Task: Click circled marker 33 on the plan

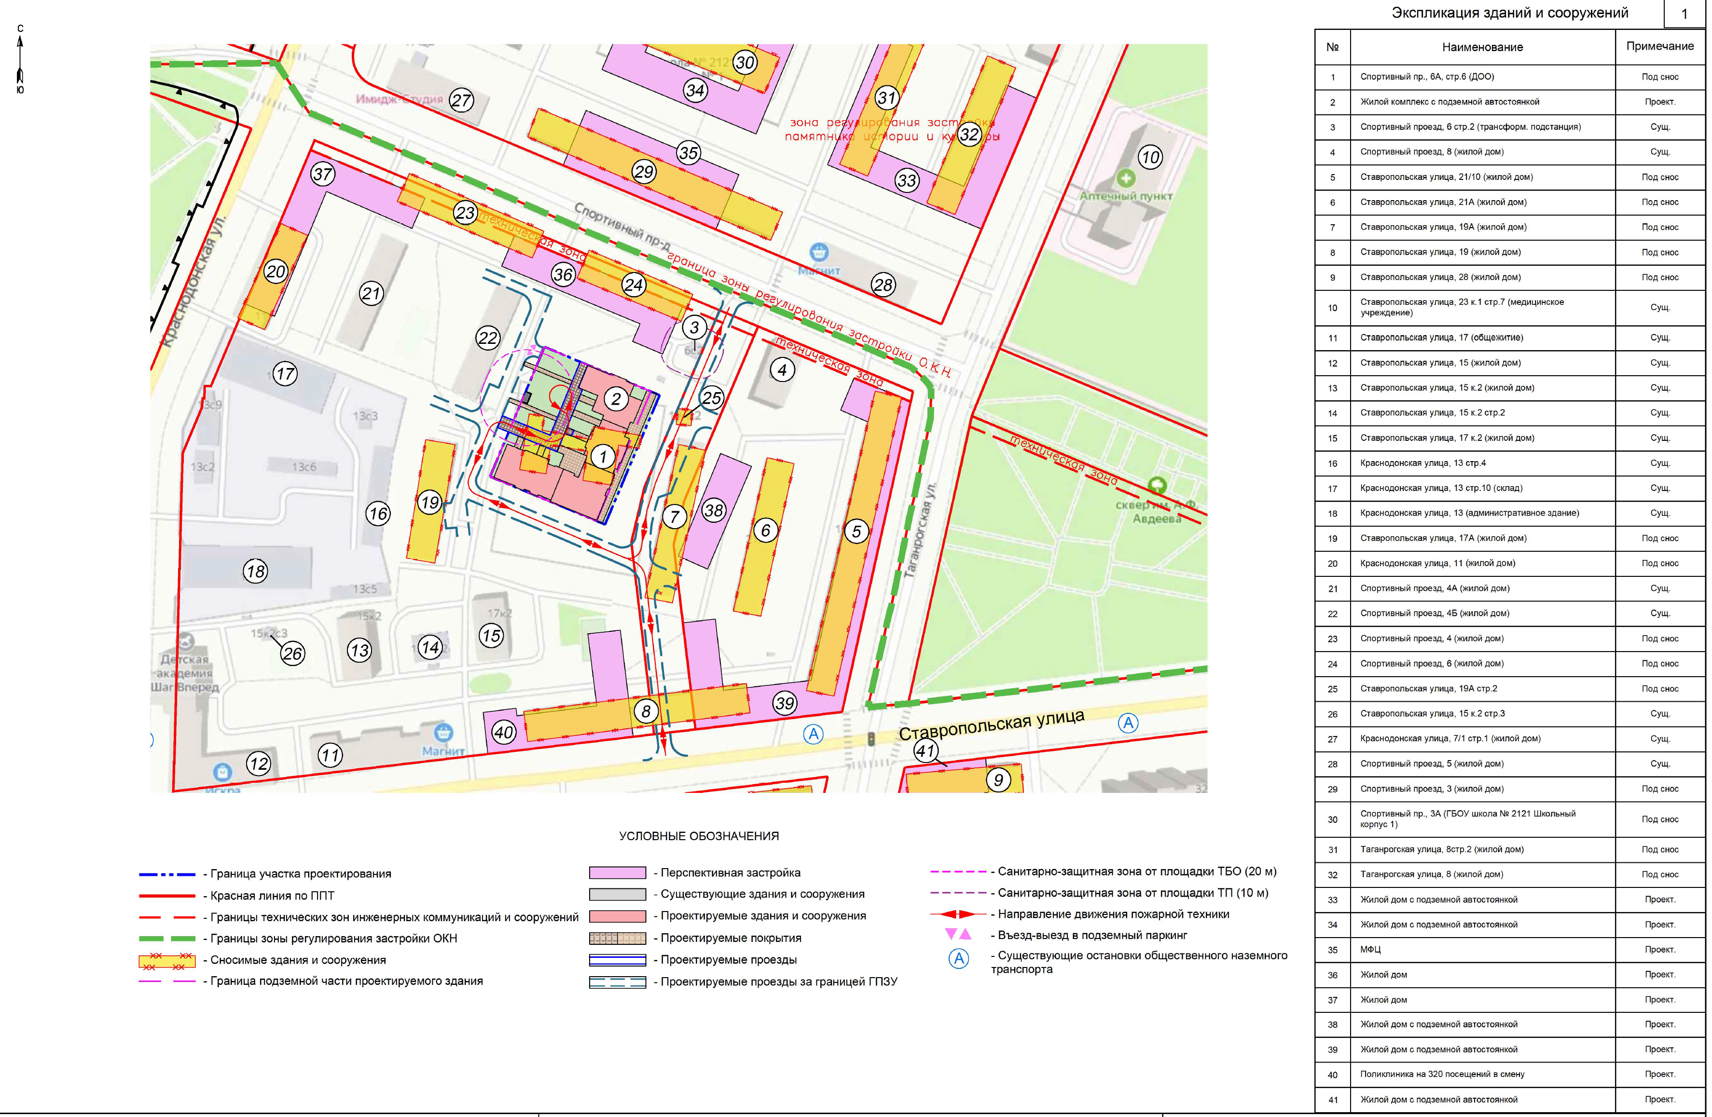Action: pos(906,180)
